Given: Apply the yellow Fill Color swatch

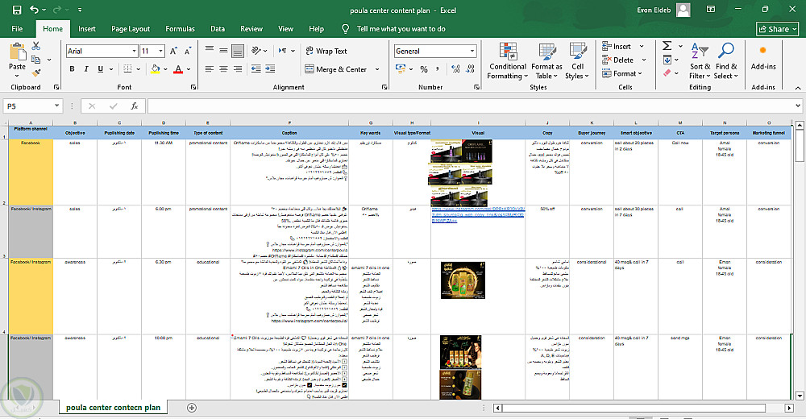Looking at the screenshot, I should pyautogui.click(x=156, y=69).
